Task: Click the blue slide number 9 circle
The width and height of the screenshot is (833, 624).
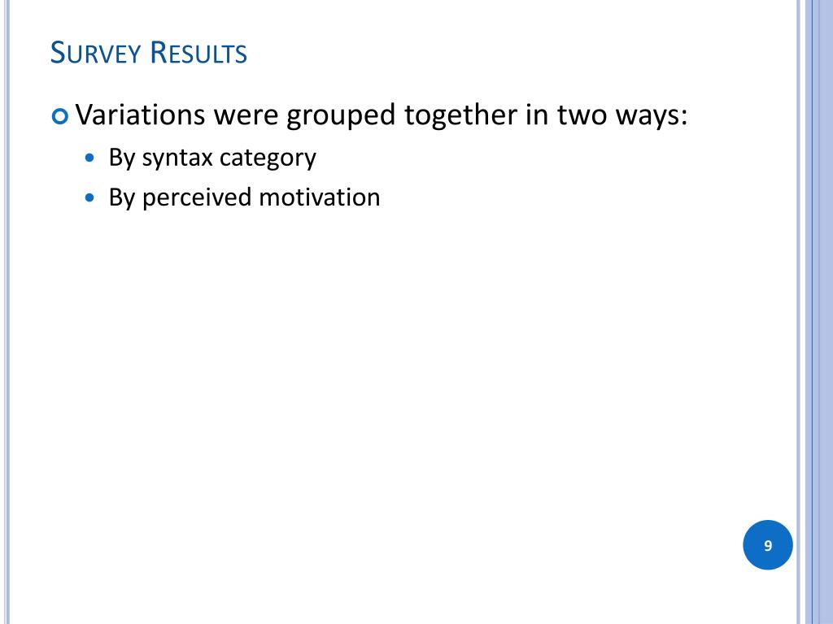Action: [768, 545]
